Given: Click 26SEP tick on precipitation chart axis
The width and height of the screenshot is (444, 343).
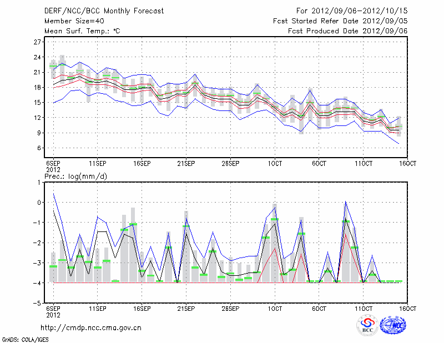Looking at the screenshot, I should [230, 308].
